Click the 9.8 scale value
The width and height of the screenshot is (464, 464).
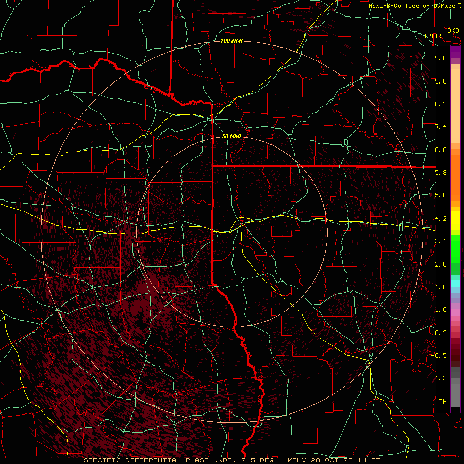[441, 58]
